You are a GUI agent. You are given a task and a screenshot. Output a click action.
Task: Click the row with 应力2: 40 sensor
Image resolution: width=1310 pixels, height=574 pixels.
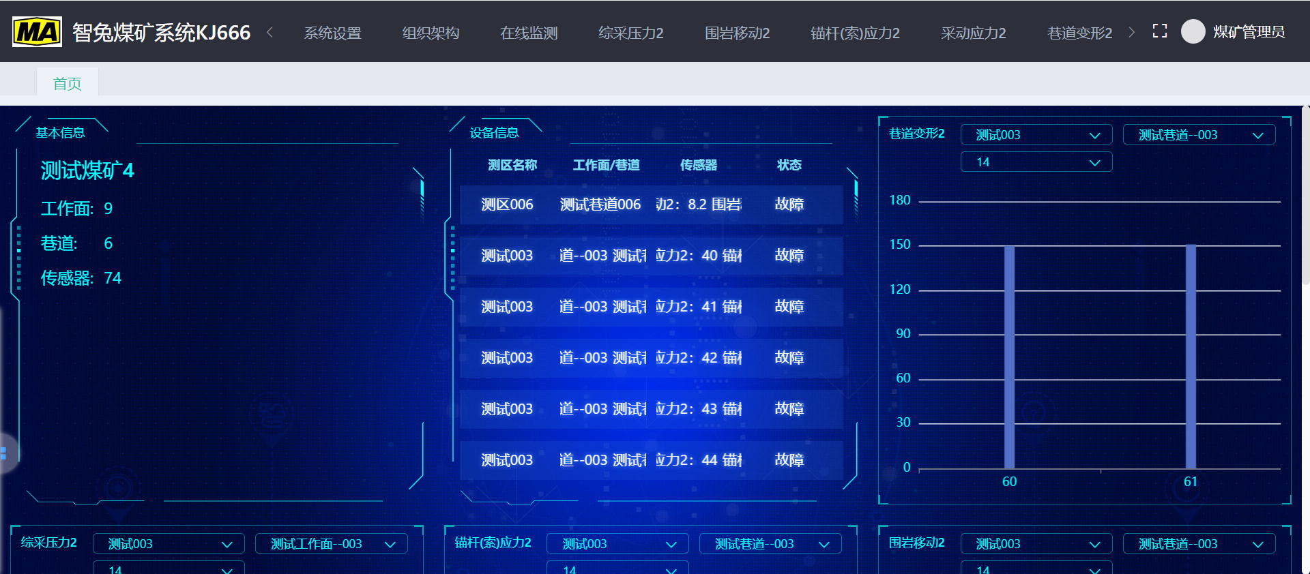pyautogui.click(x=651, y=256)
